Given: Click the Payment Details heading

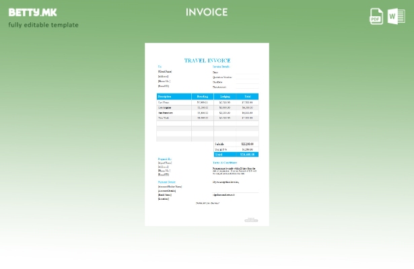Looking at the screenshot, I should [167, 182].
